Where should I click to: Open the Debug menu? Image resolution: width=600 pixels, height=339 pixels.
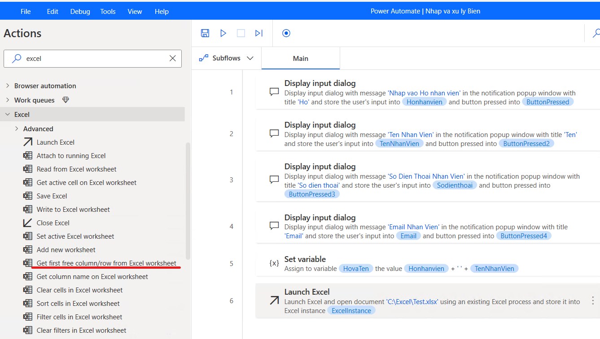point(80,11)
